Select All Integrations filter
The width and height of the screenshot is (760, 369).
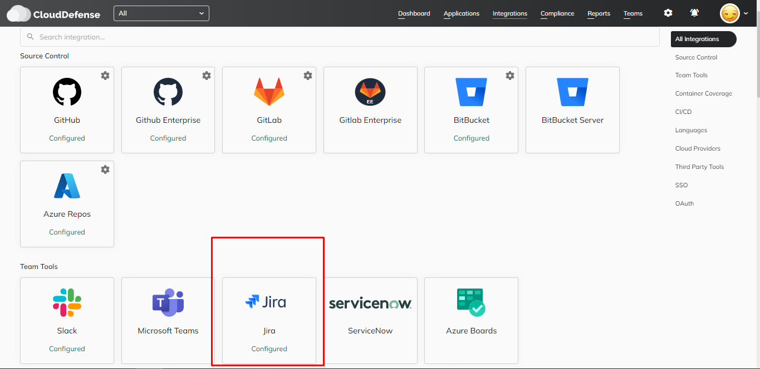(x=704, y=39)
